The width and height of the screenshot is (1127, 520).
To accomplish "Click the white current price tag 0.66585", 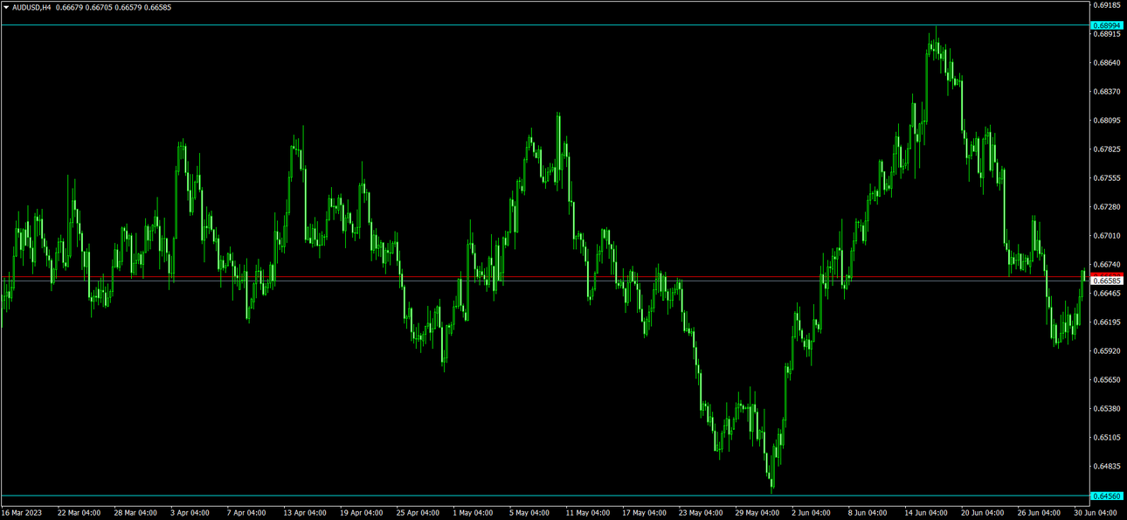I will coord(1107,281).
